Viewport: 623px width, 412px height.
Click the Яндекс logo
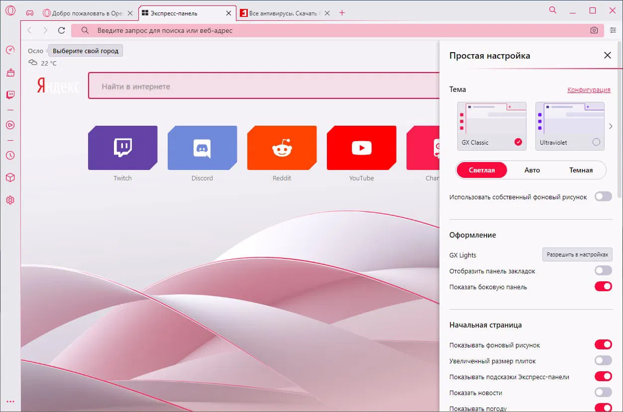pos(58,85)
